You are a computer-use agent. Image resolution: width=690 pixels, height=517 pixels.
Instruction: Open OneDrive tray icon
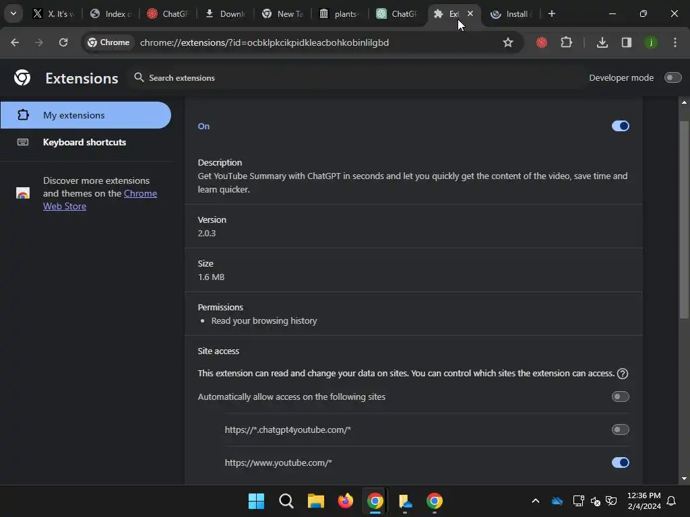coord(557,501)
